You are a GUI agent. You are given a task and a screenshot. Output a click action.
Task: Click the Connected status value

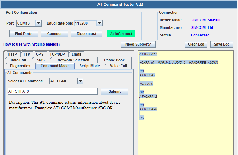(x=200, y=35)
